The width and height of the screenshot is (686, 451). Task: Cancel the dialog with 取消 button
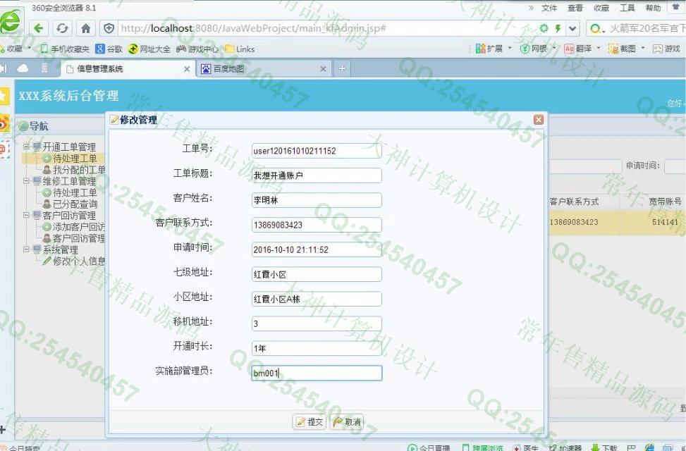point(346,421)
